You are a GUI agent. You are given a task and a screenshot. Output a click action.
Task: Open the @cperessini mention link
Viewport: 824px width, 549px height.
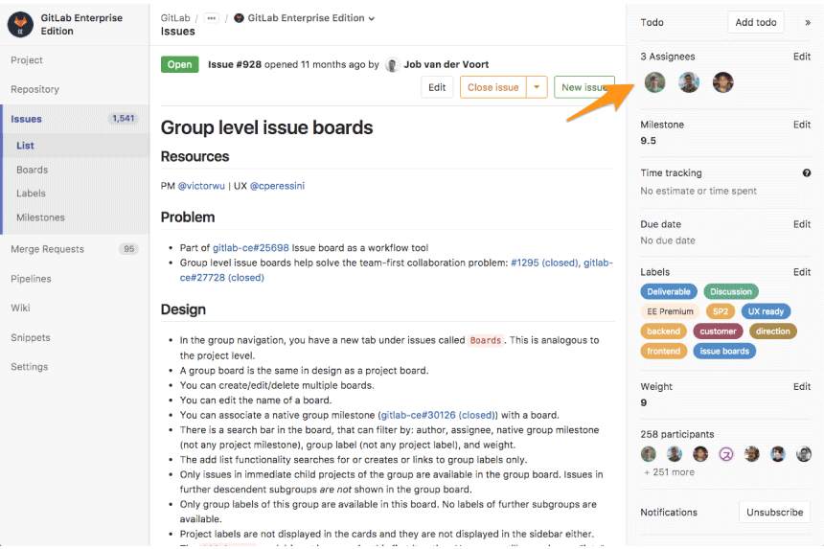pos(277,186)
